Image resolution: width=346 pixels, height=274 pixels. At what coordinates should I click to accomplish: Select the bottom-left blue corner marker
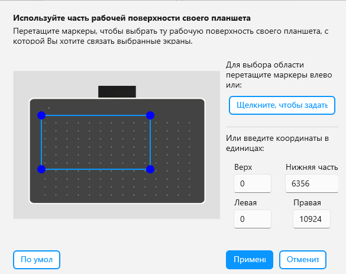pyautogui.click(x=41, y=169)
